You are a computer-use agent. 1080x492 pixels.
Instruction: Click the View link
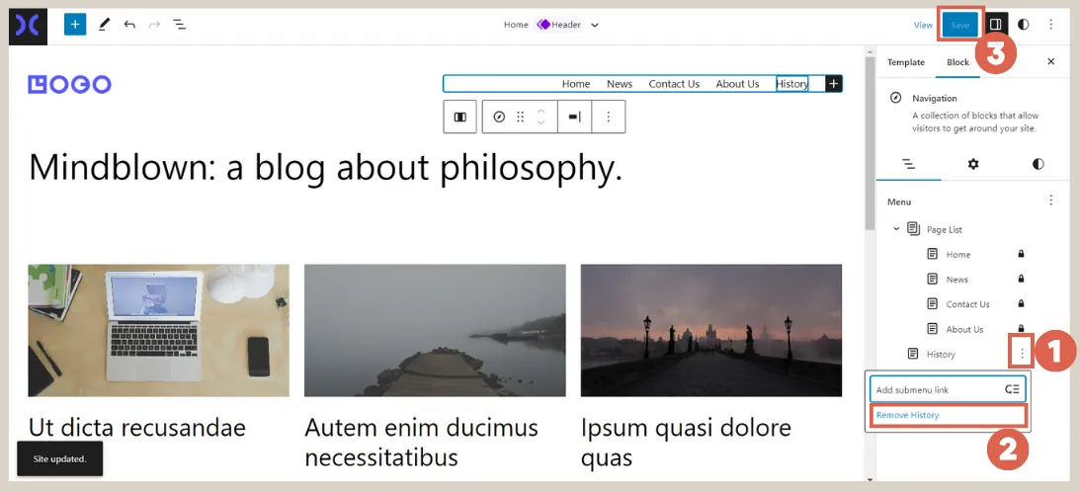point(923,25)
